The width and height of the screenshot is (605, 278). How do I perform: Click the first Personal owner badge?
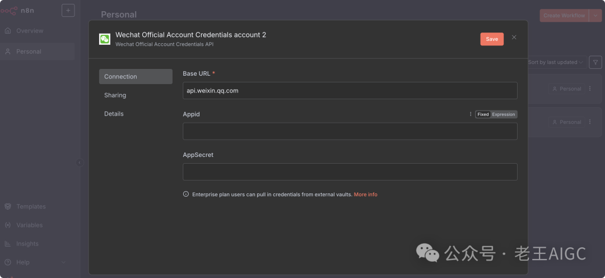tap(566, 89)
